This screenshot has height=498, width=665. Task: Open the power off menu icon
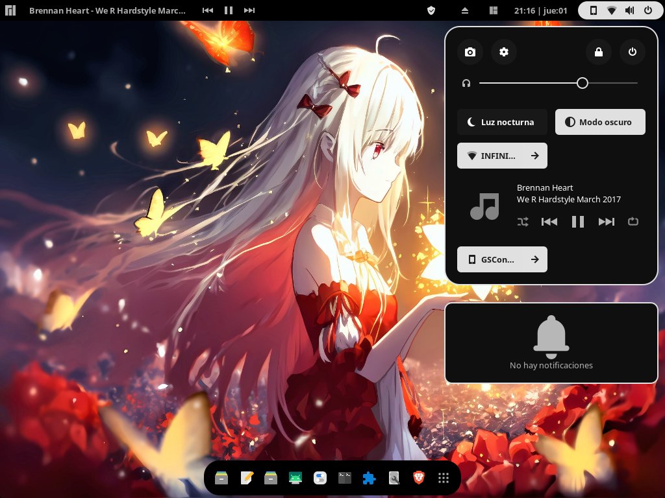point(632,52)
